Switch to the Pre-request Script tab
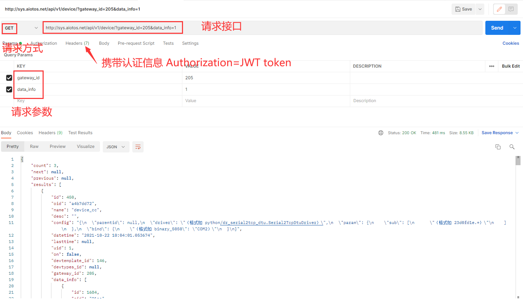Screen dimensions: 523x299 136,43
